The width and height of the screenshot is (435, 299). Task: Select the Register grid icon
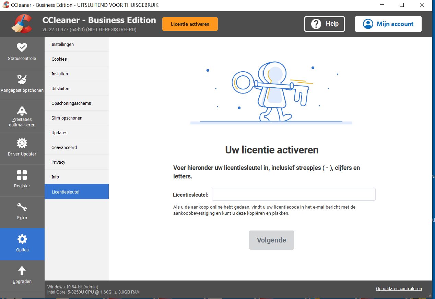click(22, 175)
